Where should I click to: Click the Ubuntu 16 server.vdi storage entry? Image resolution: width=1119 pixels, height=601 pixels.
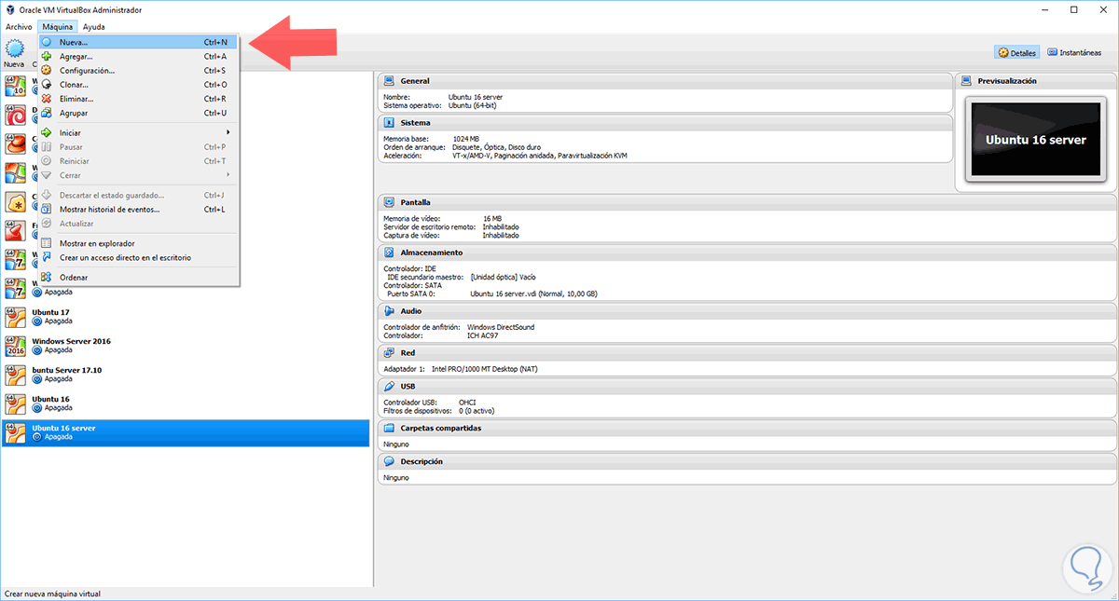[x=534, y=294]
